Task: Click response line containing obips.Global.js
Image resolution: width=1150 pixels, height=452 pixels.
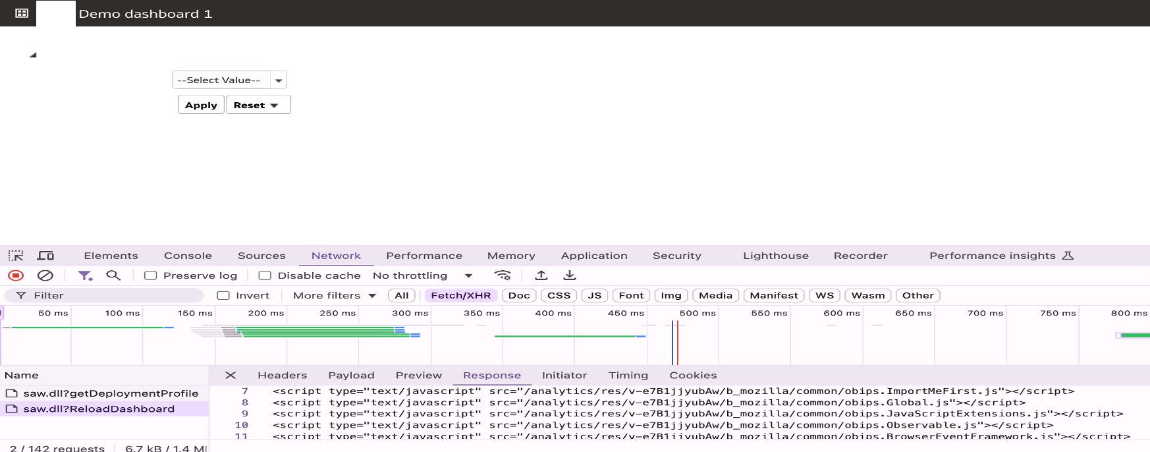Action: pyautogui.click(x=649, y=403)
